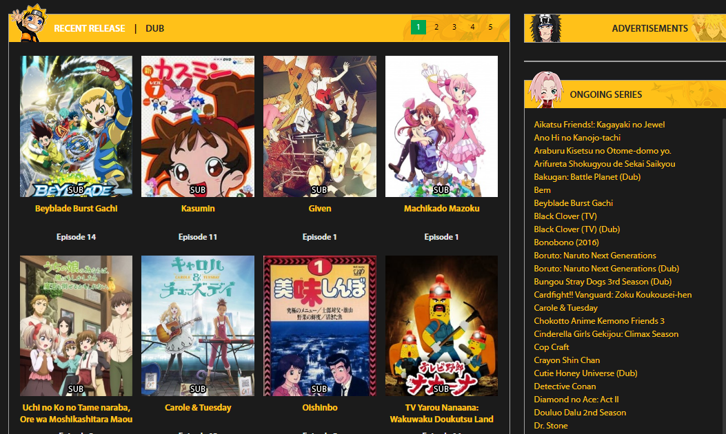This screenshot has width=726, height=434.
Task: Open Beyblade Burst Gachi in the ongoing series list
Action: 573,203
